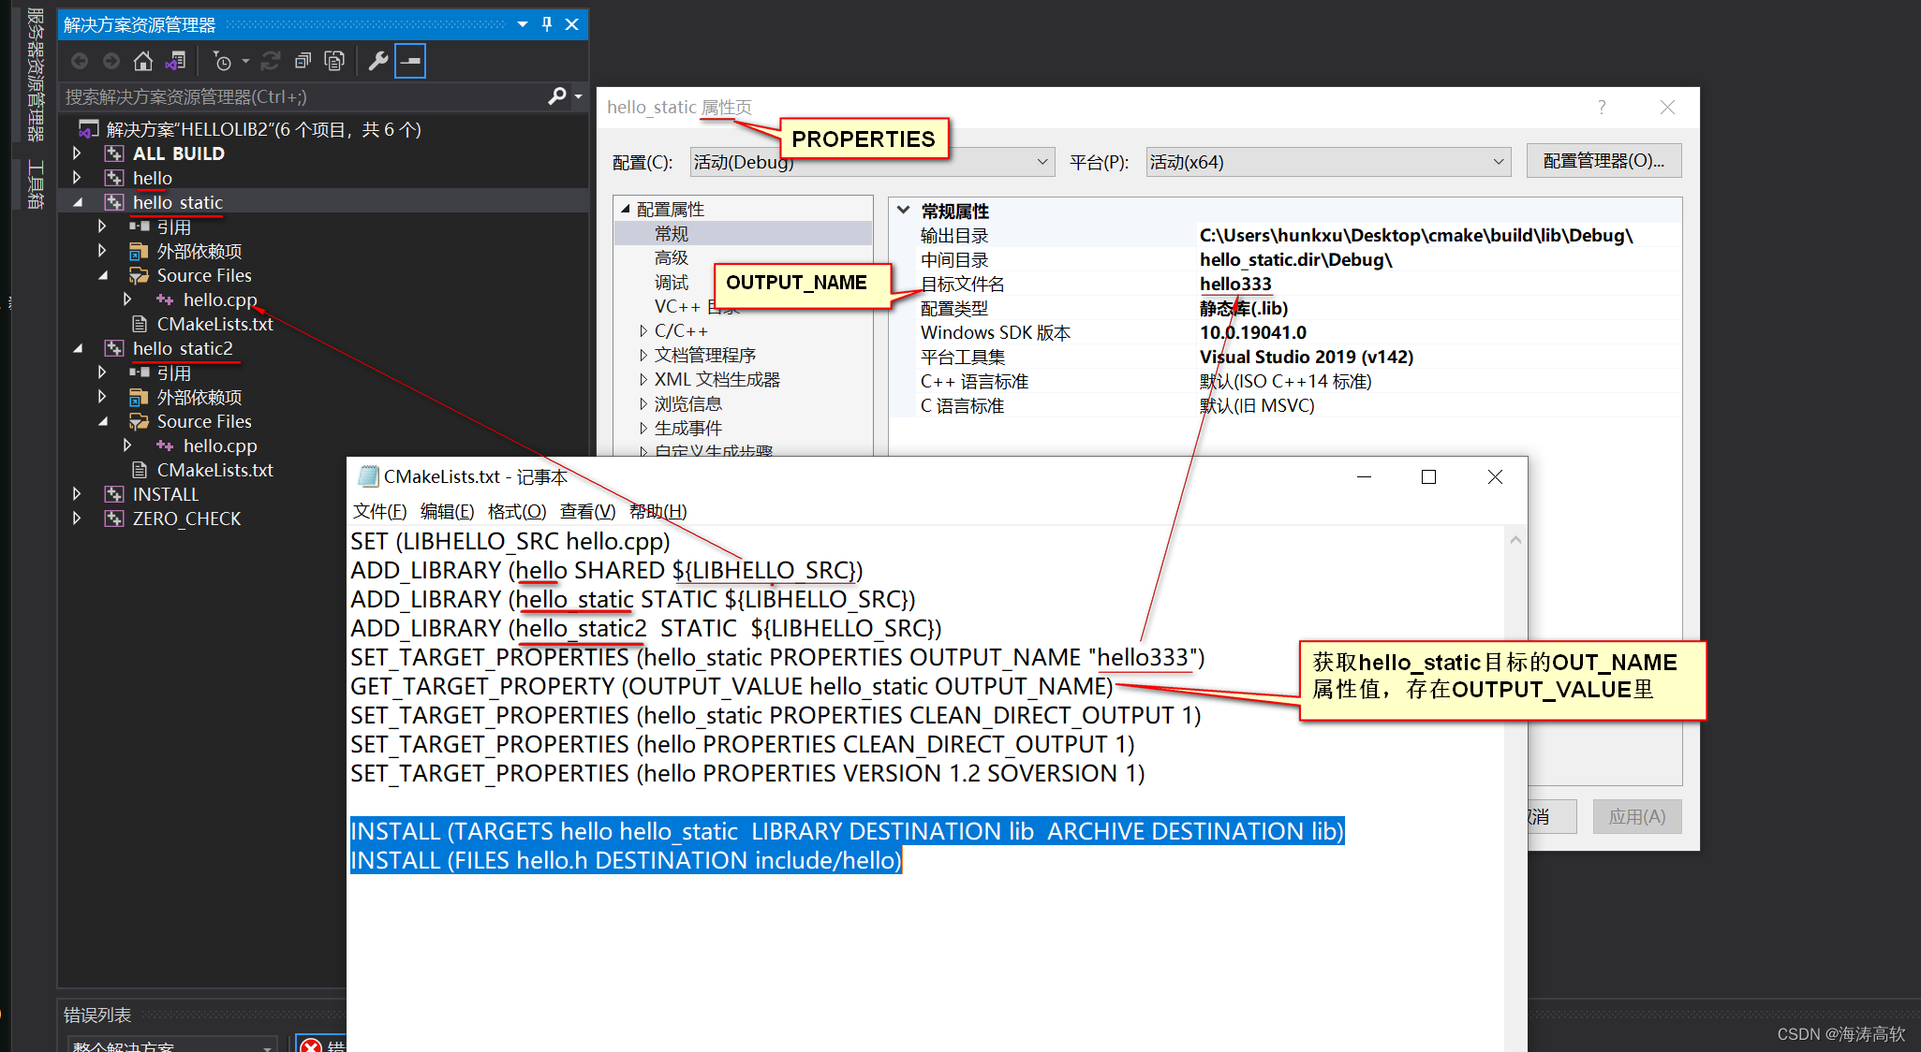Screen dimensions: 1921x1052
Task: Expand the C/C++ property category
Action: [x=643, y=331]
